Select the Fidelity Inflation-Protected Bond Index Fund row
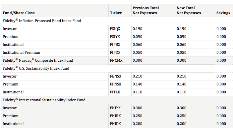Image resolution: width=233 pixels, height=130 pixels. (117, 21)
